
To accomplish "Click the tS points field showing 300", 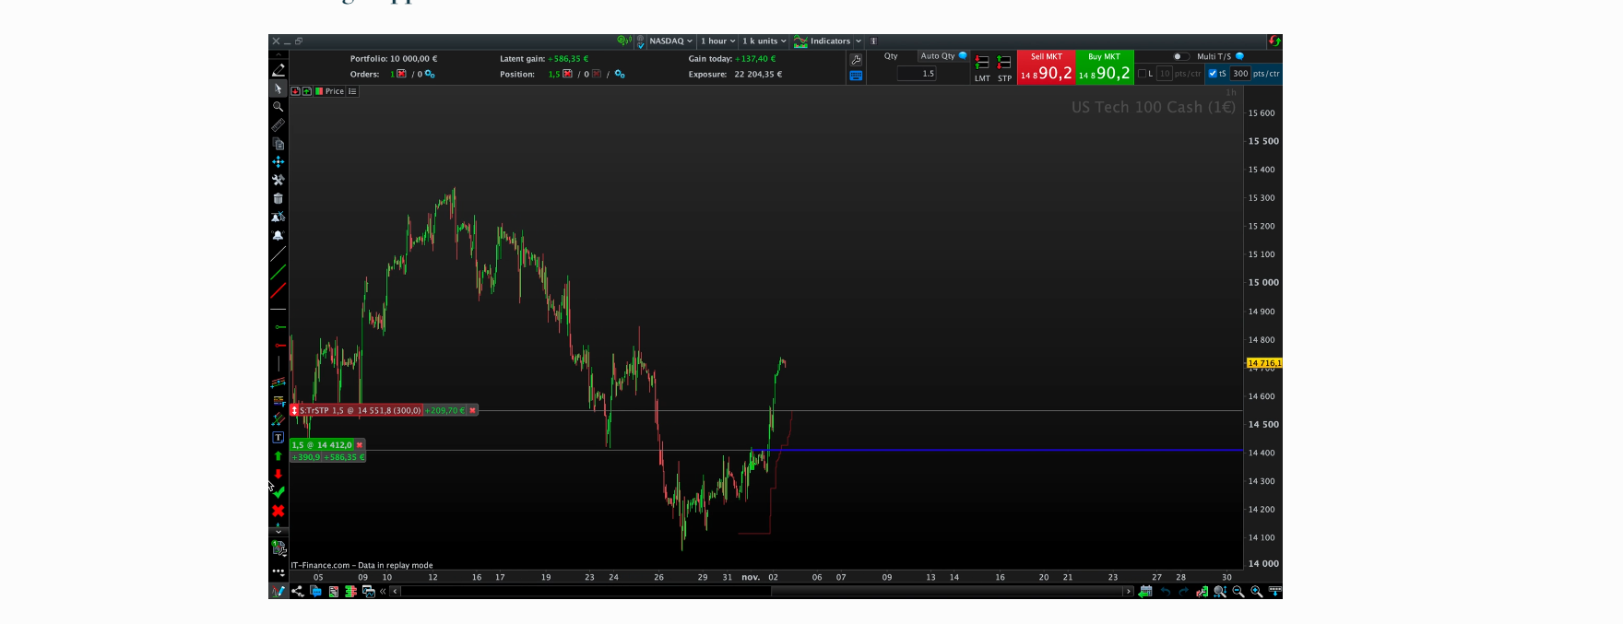I will (x=1240, y=74).
